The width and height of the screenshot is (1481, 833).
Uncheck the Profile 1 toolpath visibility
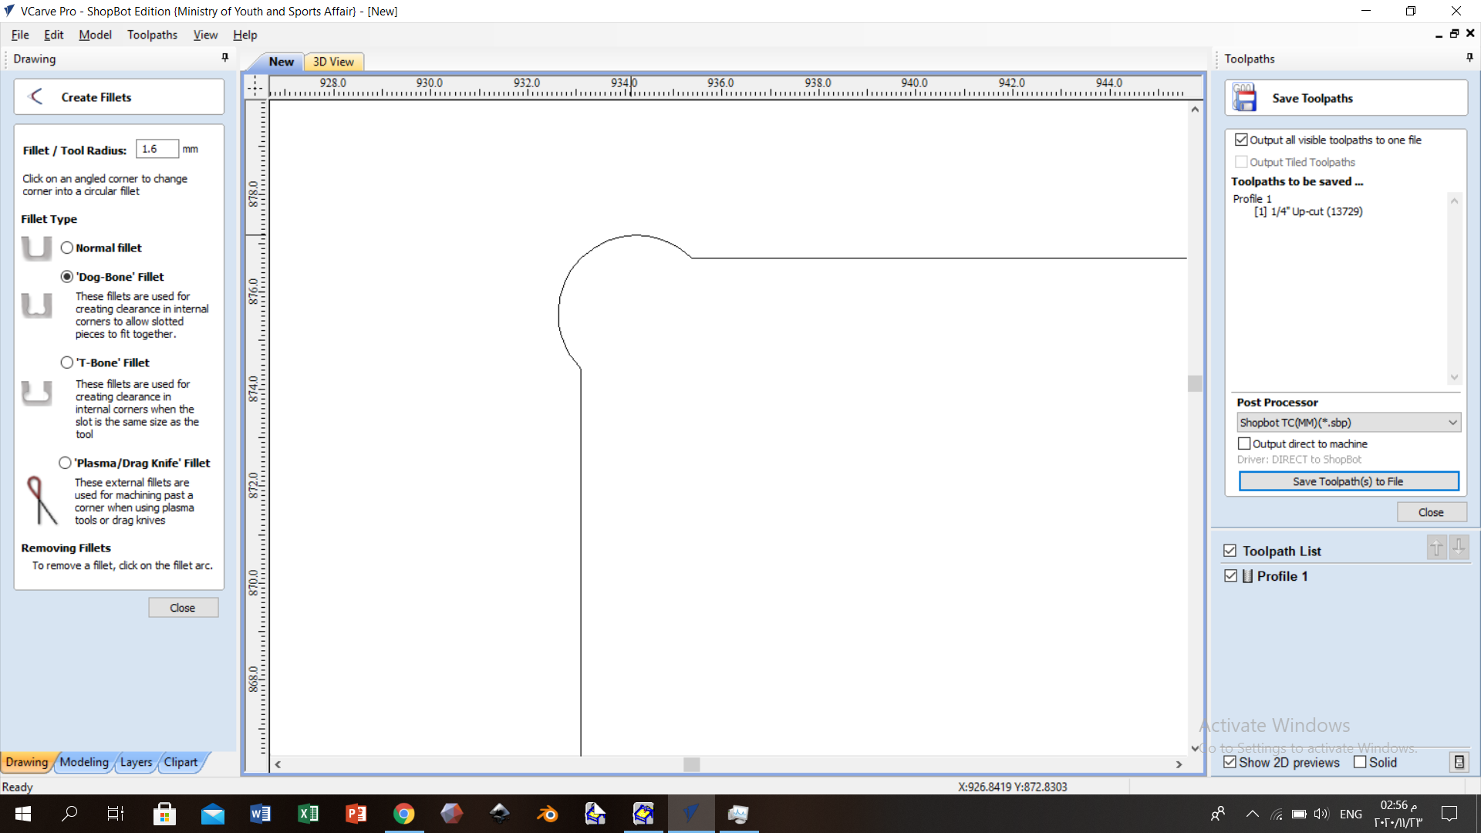1230,576
